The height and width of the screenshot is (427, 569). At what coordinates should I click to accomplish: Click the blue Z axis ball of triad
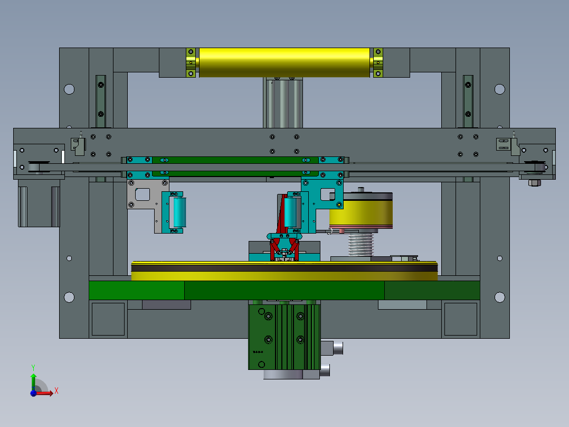tap(33, 393)
